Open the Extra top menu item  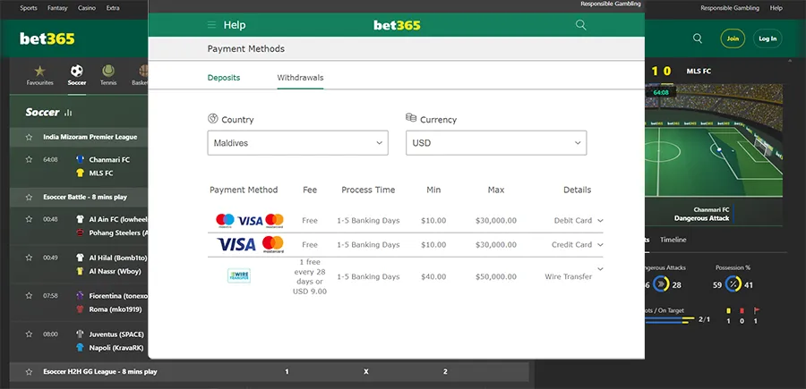click(x=113, y=8)
